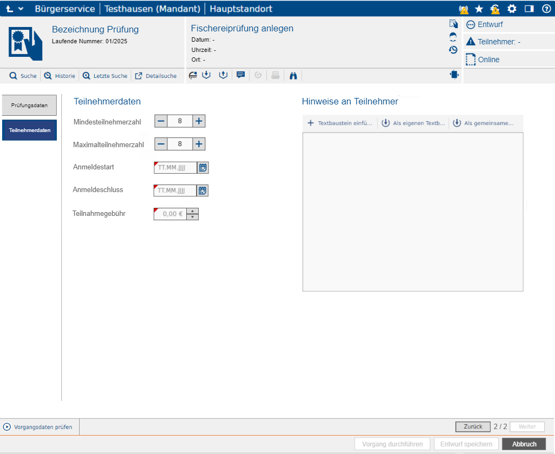Expand panel with horizontal arrows icon
Image resolution: width=555 pixels, height=454 pixels.
pos(454,75)
